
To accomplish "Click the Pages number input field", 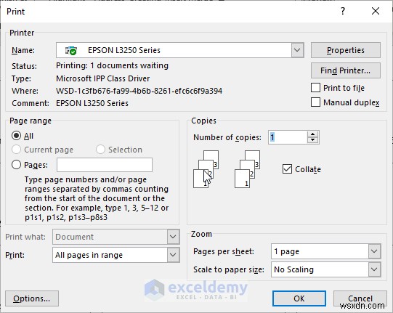I will click(105, 165).
